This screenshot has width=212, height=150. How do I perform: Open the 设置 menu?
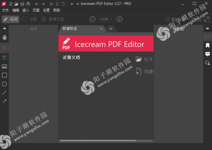(46, 10)
